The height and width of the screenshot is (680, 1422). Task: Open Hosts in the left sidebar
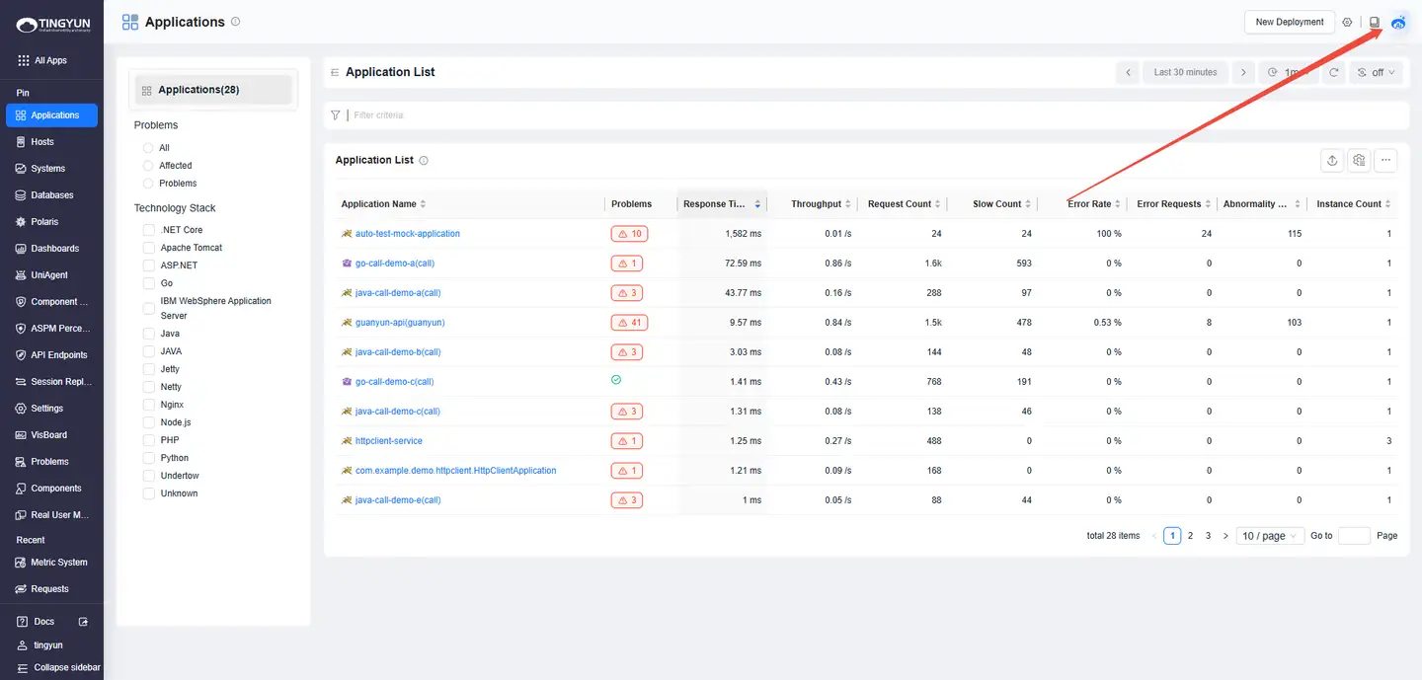42,142
